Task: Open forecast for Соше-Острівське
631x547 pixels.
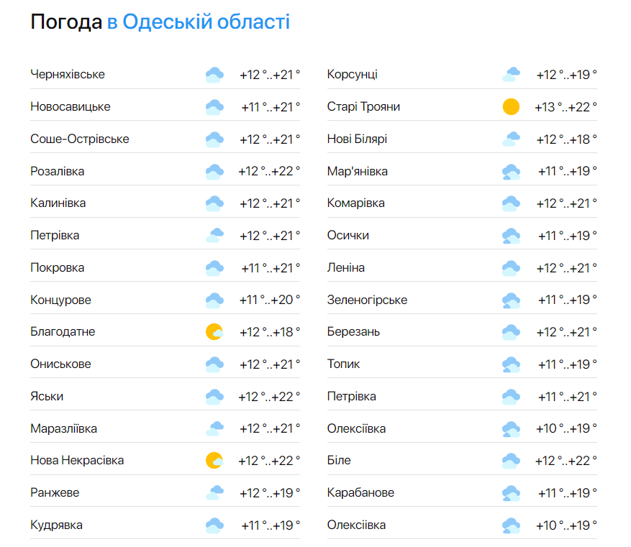Action: pyautogui.click(x=80, y=139)
